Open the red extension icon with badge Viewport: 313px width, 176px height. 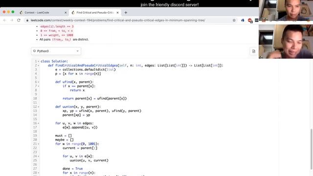point(250,21)
